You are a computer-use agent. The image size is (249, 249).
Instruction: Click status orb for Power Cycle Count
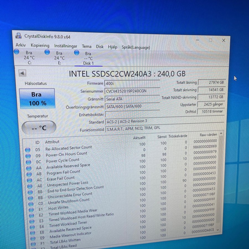tap(28, 162)
